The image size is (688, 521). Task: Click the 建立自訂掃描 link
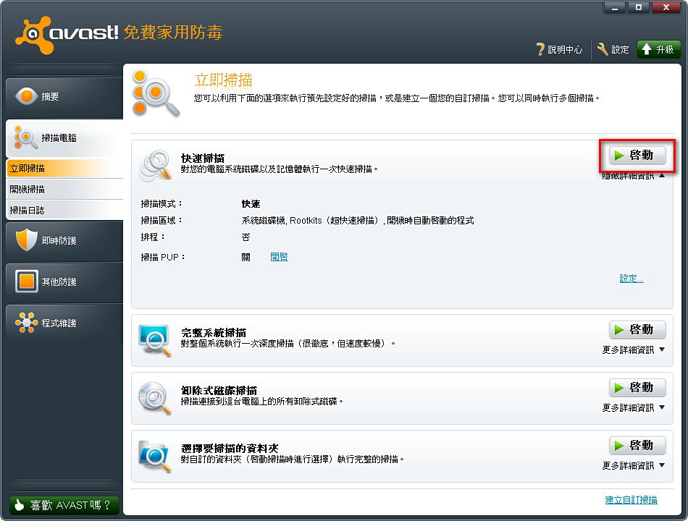(631, 500)
